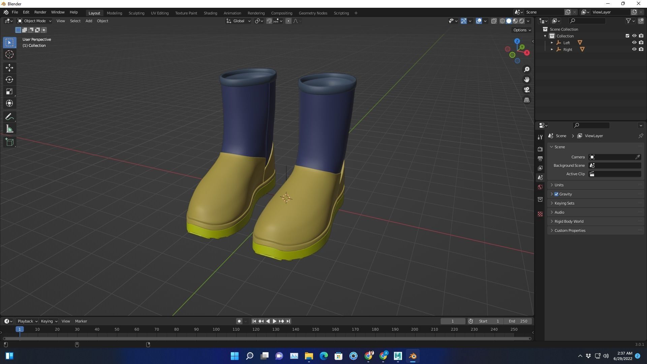
Task: Switch to the Geometry Nodes tab
Action: (313, 13)
